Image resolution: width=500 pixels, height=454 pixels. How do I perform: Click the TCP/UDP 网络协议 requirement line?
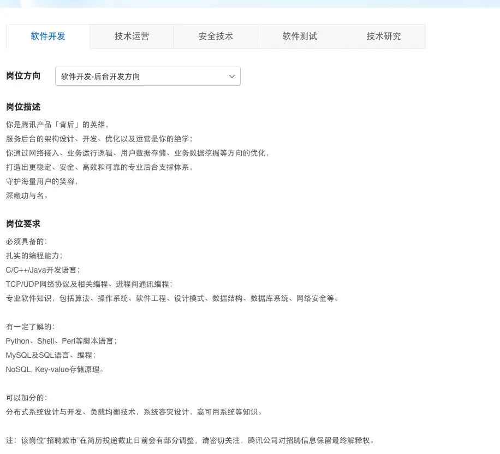[89, 284]
